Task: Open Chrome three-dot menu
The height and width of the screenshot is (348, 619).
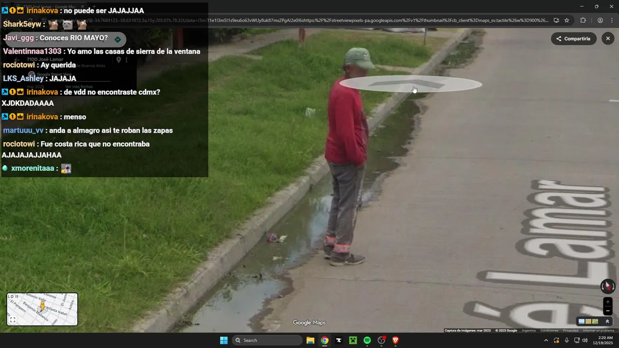Action: click(612, 20)
